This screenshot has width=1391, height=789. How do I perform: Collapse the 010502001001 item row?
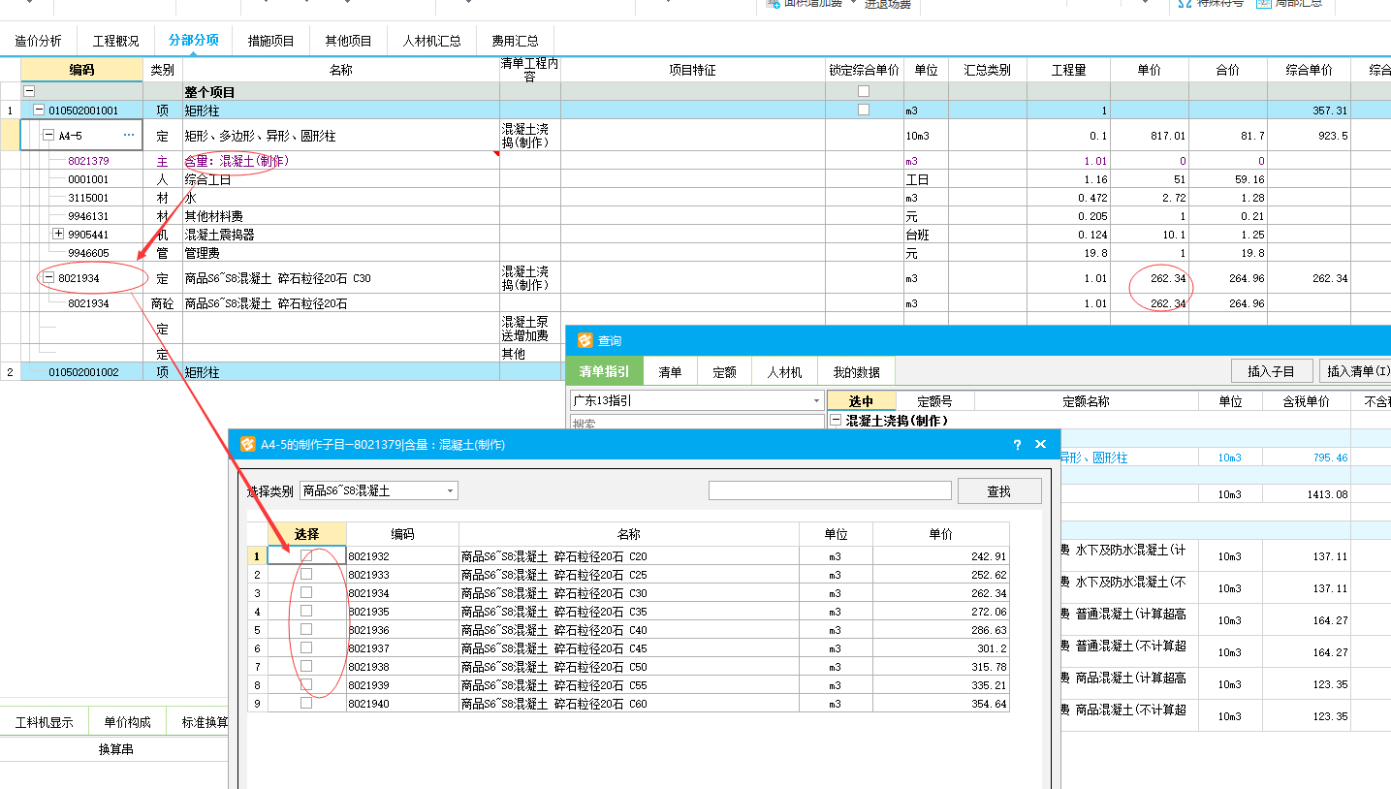[39, 110]
